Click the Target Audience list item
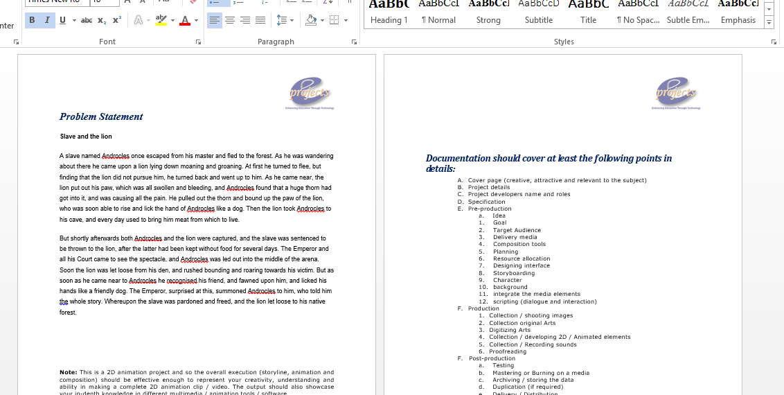The image size is (784, 395). point(517,230)
